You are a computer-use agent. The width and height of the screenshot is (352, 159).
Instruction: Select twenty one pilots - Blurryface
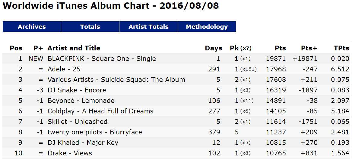(95, 132)
